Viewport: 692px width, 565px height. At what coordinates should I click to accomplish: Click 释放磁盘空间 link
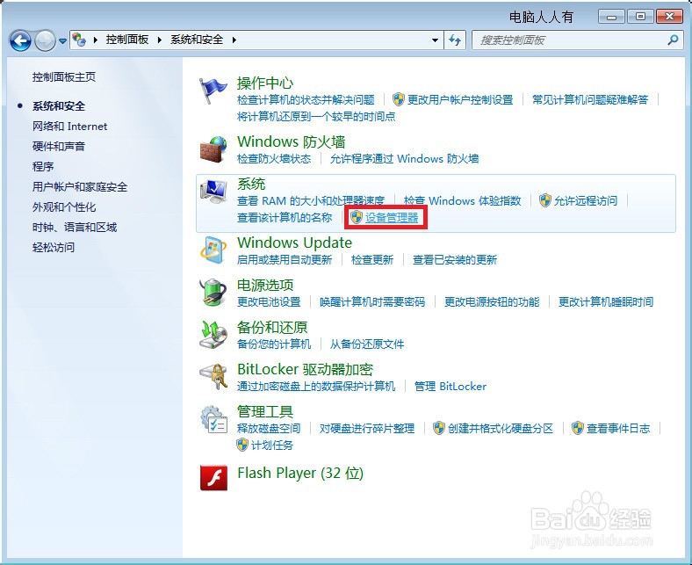(269, 428)
